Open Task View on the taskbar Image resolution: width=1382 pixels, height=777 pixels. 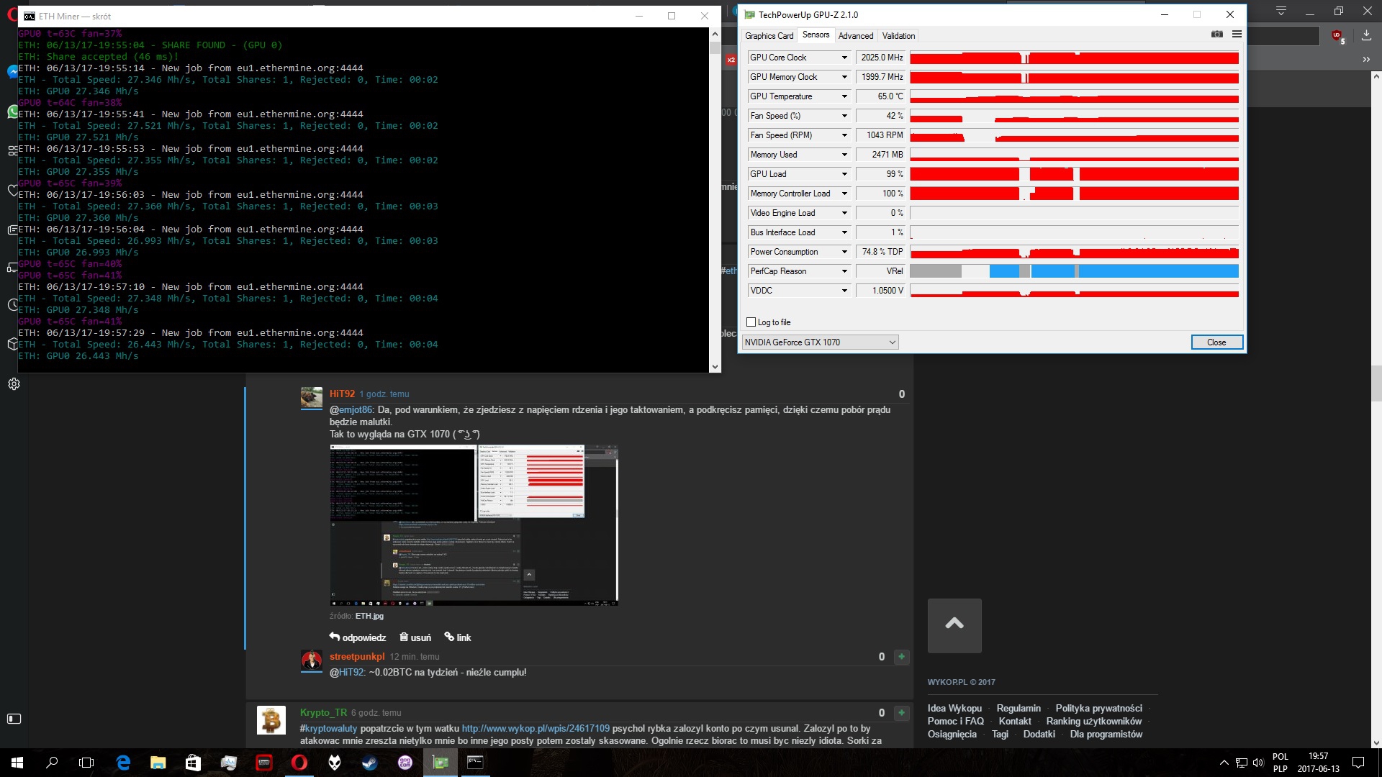point(86,763)
